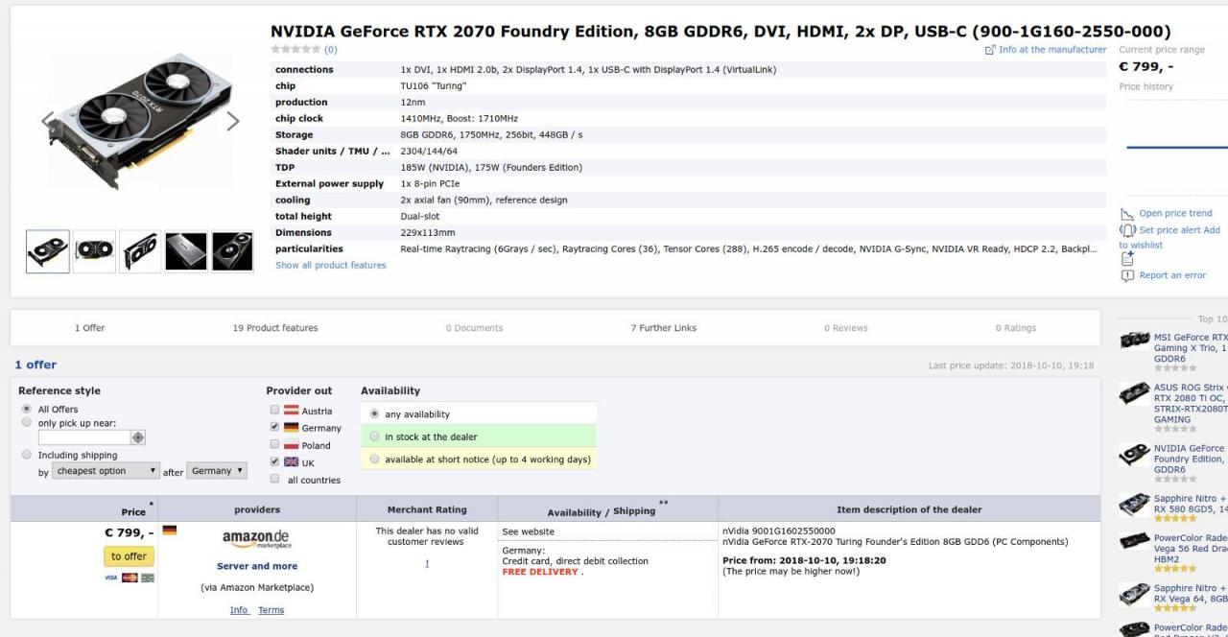This screenshot has width=1228, height=637.
Task: Expand 'Show all product features' list
Action: (x=330, y=266)
